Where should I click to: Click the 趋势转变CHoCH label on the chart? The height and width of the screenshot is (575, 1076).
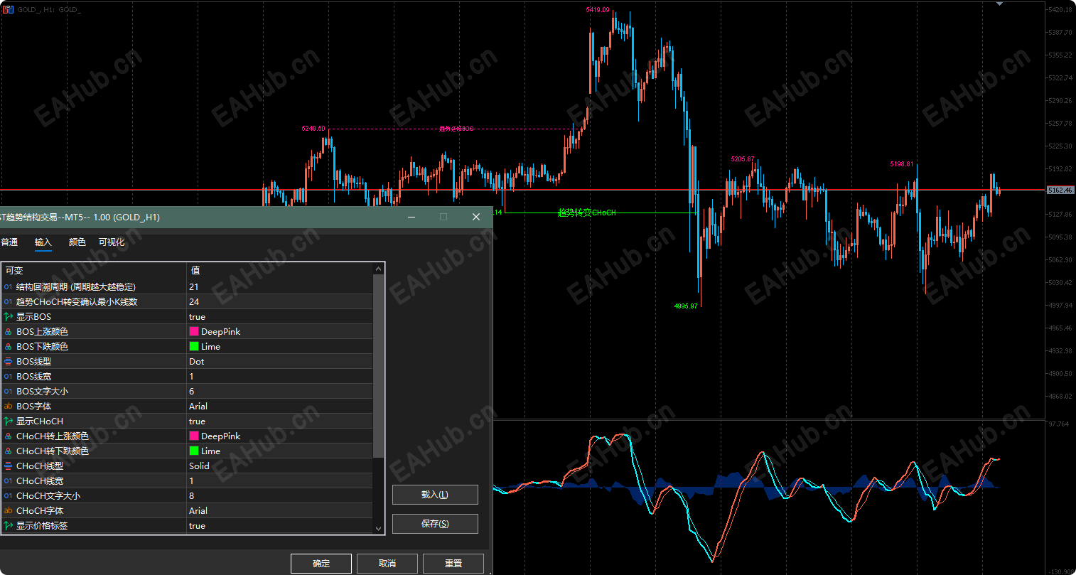pos(586,213)
